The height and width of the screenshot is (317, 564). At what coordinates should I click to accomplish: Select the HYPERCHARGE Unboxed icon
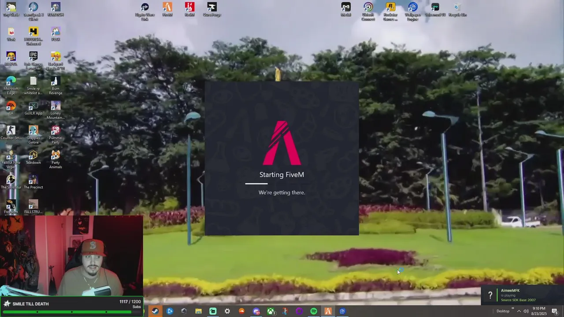(33, 36)
